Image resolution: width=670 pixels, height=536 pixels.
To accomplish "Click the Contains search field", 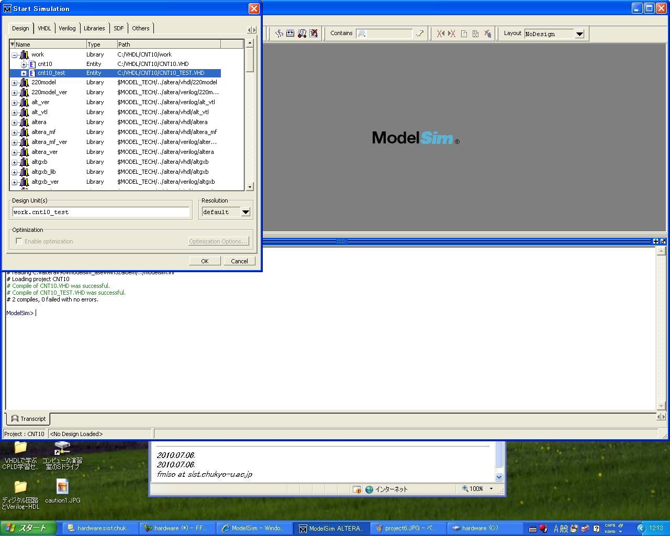I will (x=385, y=33).
